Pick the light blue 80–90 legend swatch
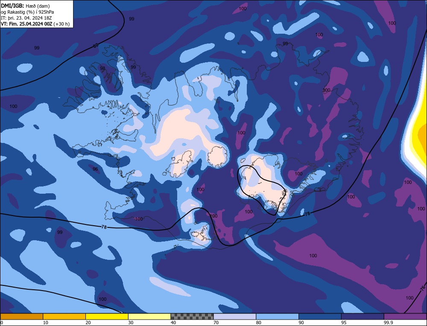The image size is (427, 326). tap(277, 316)
